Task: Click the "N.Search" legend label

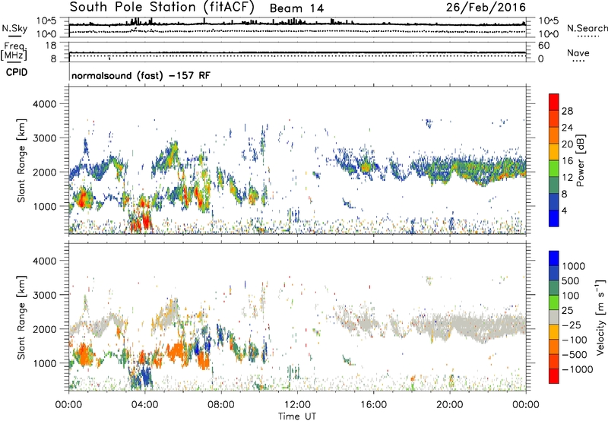Action: (587, 28)
